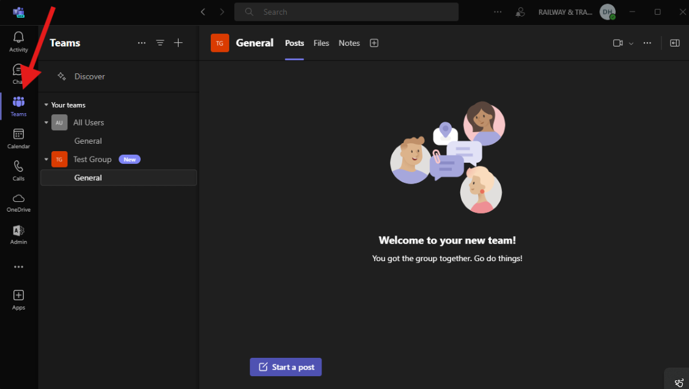The width and height of the screenshot is (689, 389).
Task: Select the Test Group team
Action: (x=92, y=160)
